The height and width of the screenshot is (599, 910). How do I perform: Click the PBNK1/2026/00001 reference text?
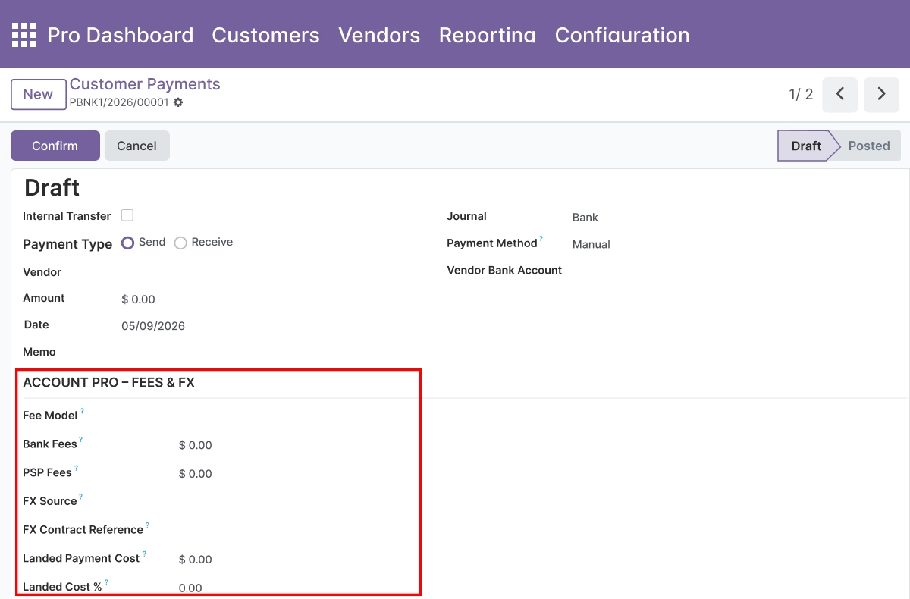119,102
